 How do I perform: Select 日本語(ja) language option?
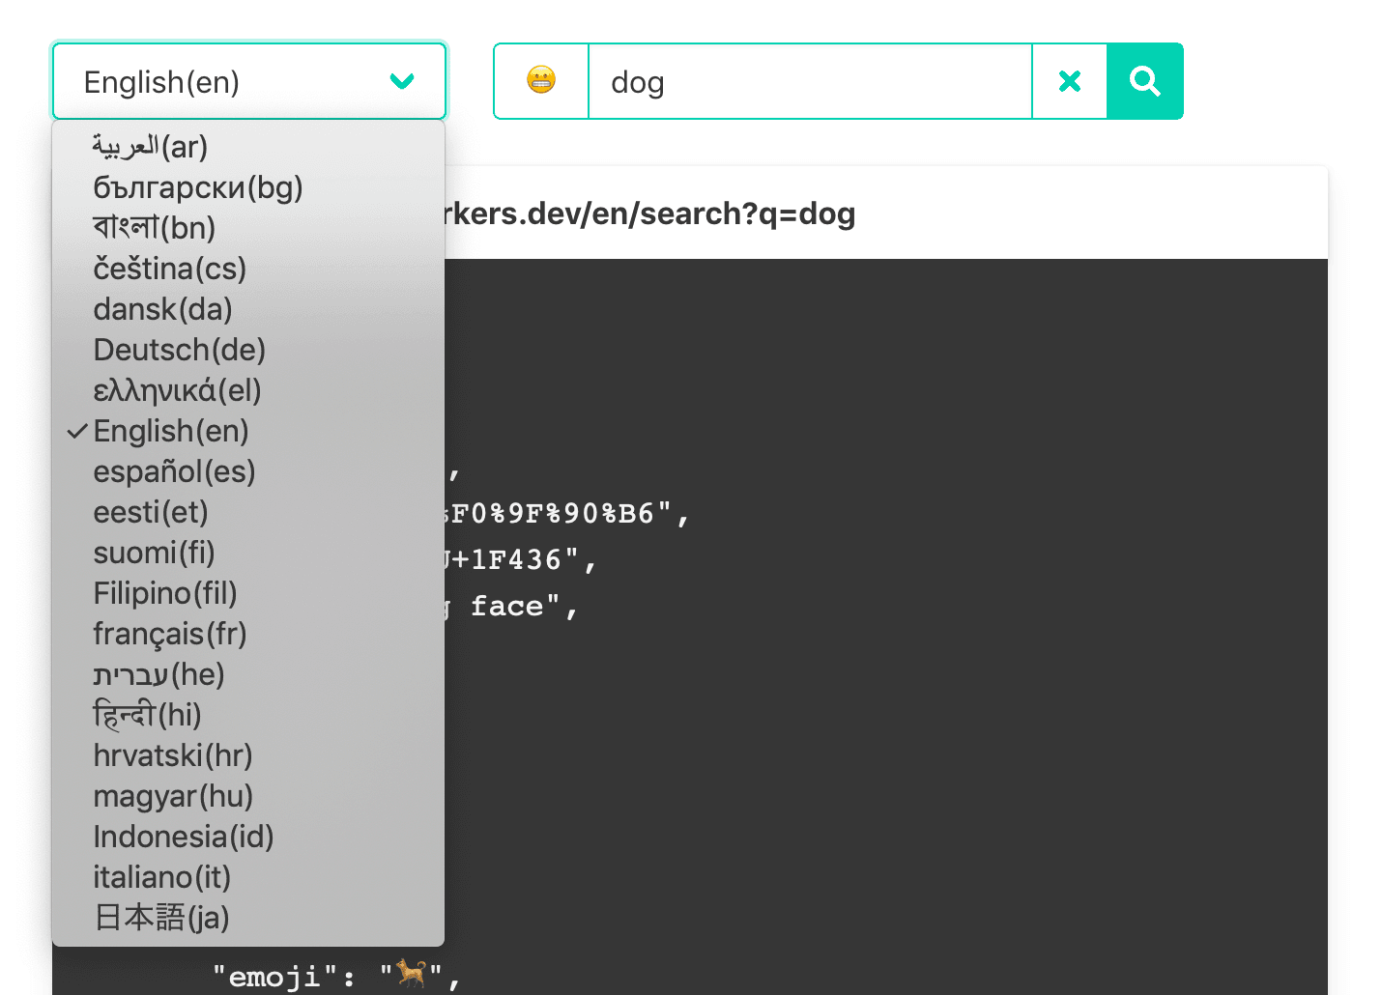pyautogui.click(x=161, y=918)
